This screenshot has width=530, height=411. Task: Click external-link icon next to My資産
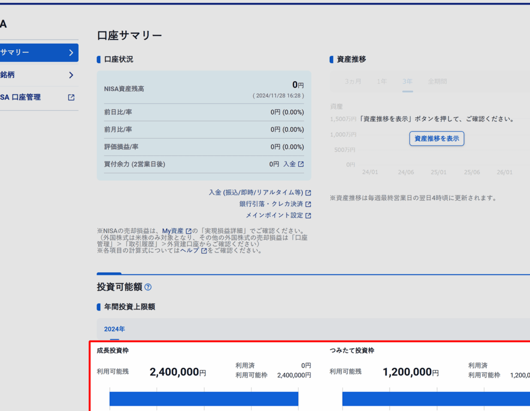(189, 231)
